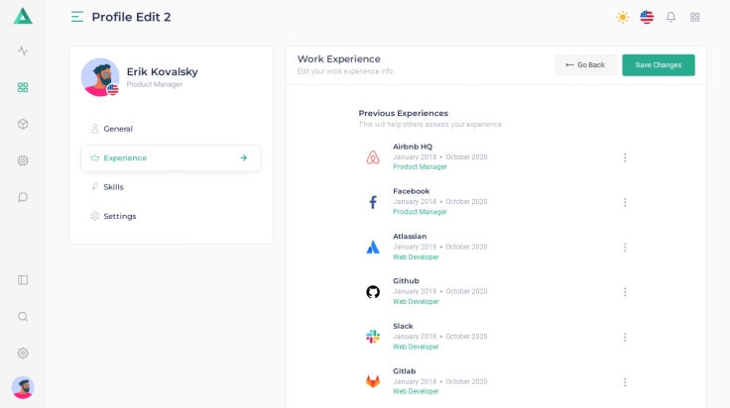Open Settings in the profile menu
Viewport: 730px width, 408px height.
[x=119, y=216]
